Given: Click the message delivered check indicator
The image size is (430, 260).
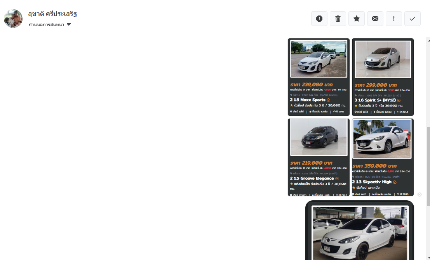Looking at the screenshot, I should pos(419,194).
